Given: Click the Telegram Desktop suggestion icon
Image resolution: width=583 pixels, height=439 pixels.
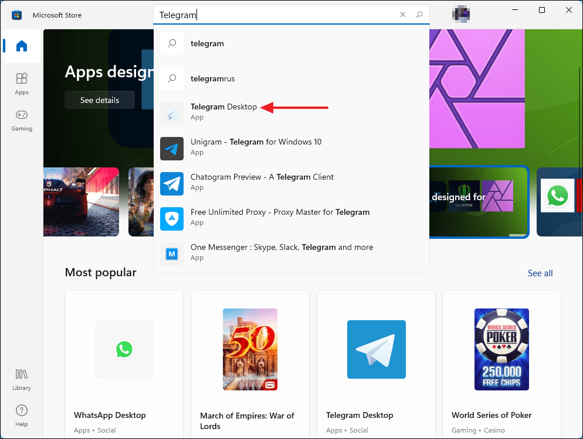Looking at the screenshot, I should coord(172,114).
